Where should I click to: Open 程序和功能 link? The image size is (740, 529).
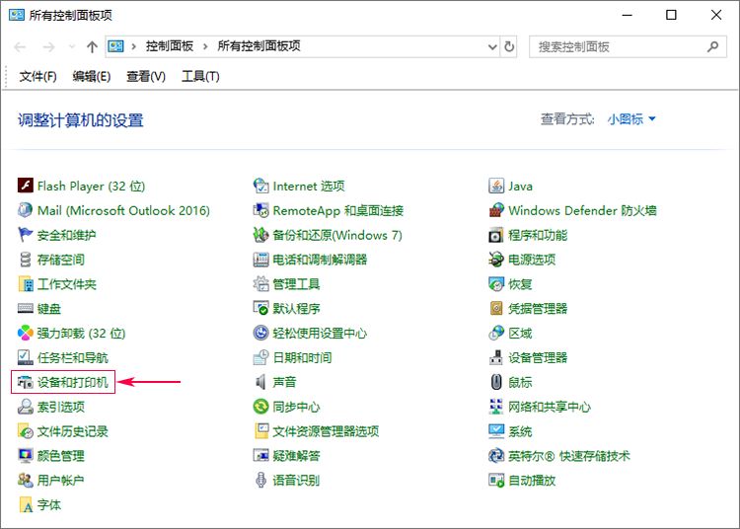tap(538, 235)
